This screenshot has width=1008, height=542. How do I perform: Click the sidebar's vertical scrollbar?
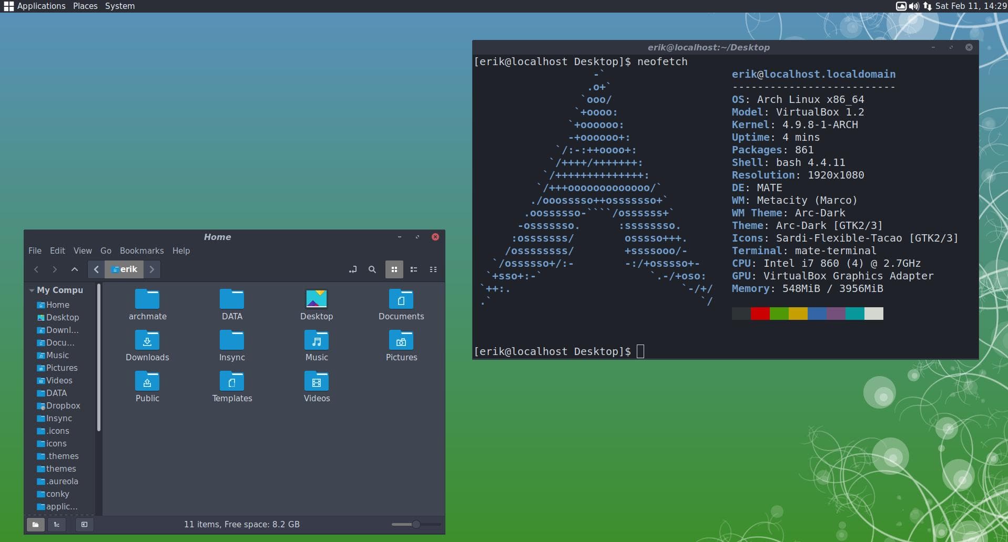click(98, 358)
